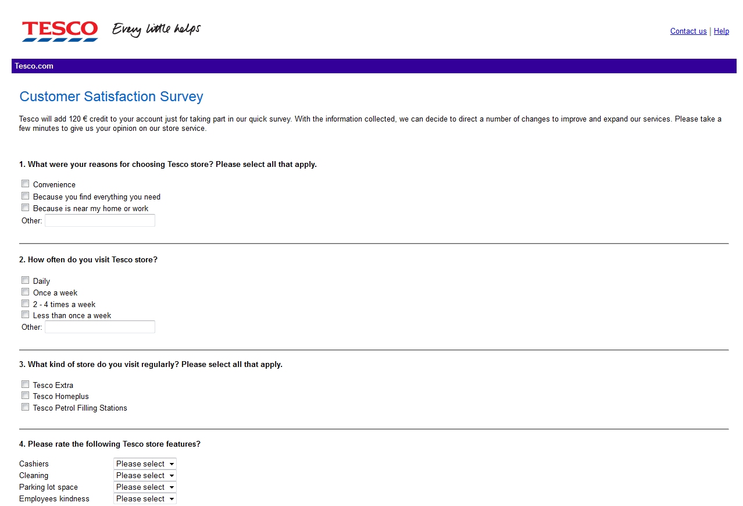Check the Daily visit frequency box
Viewport: 743px width, 506px height.
[26, 280]
